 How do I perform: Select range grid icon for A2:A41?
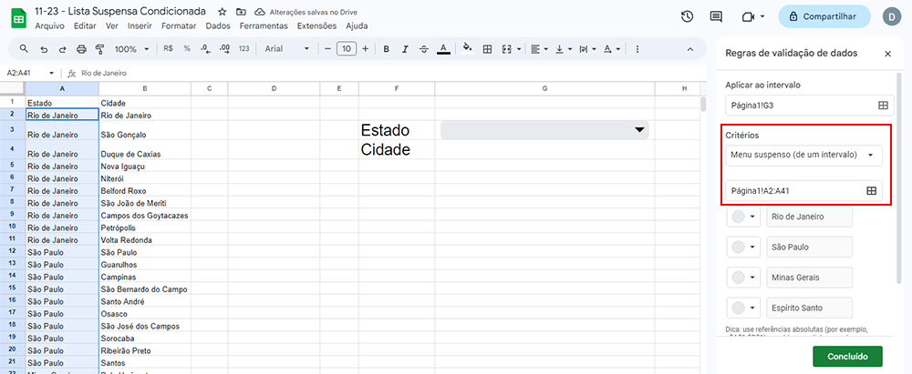871,190
